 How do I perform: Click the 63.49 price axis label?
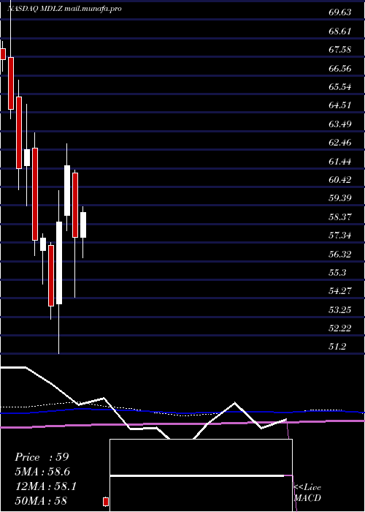pos(340,124)
